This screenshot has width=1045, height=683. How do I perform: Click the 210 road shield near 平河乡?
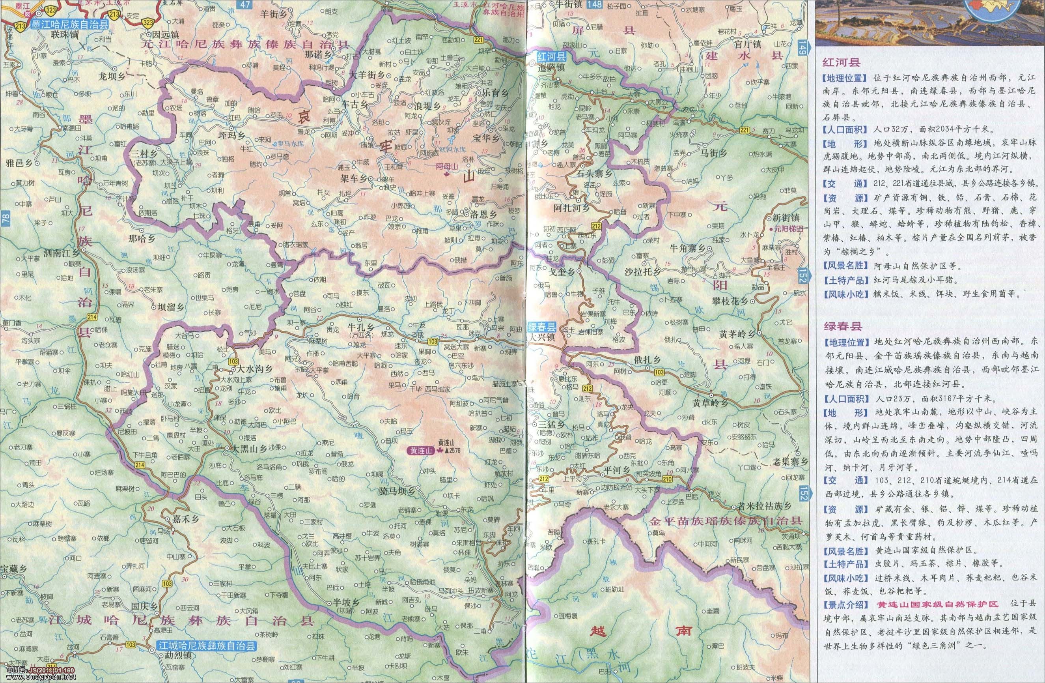click(x=667, y=479)
